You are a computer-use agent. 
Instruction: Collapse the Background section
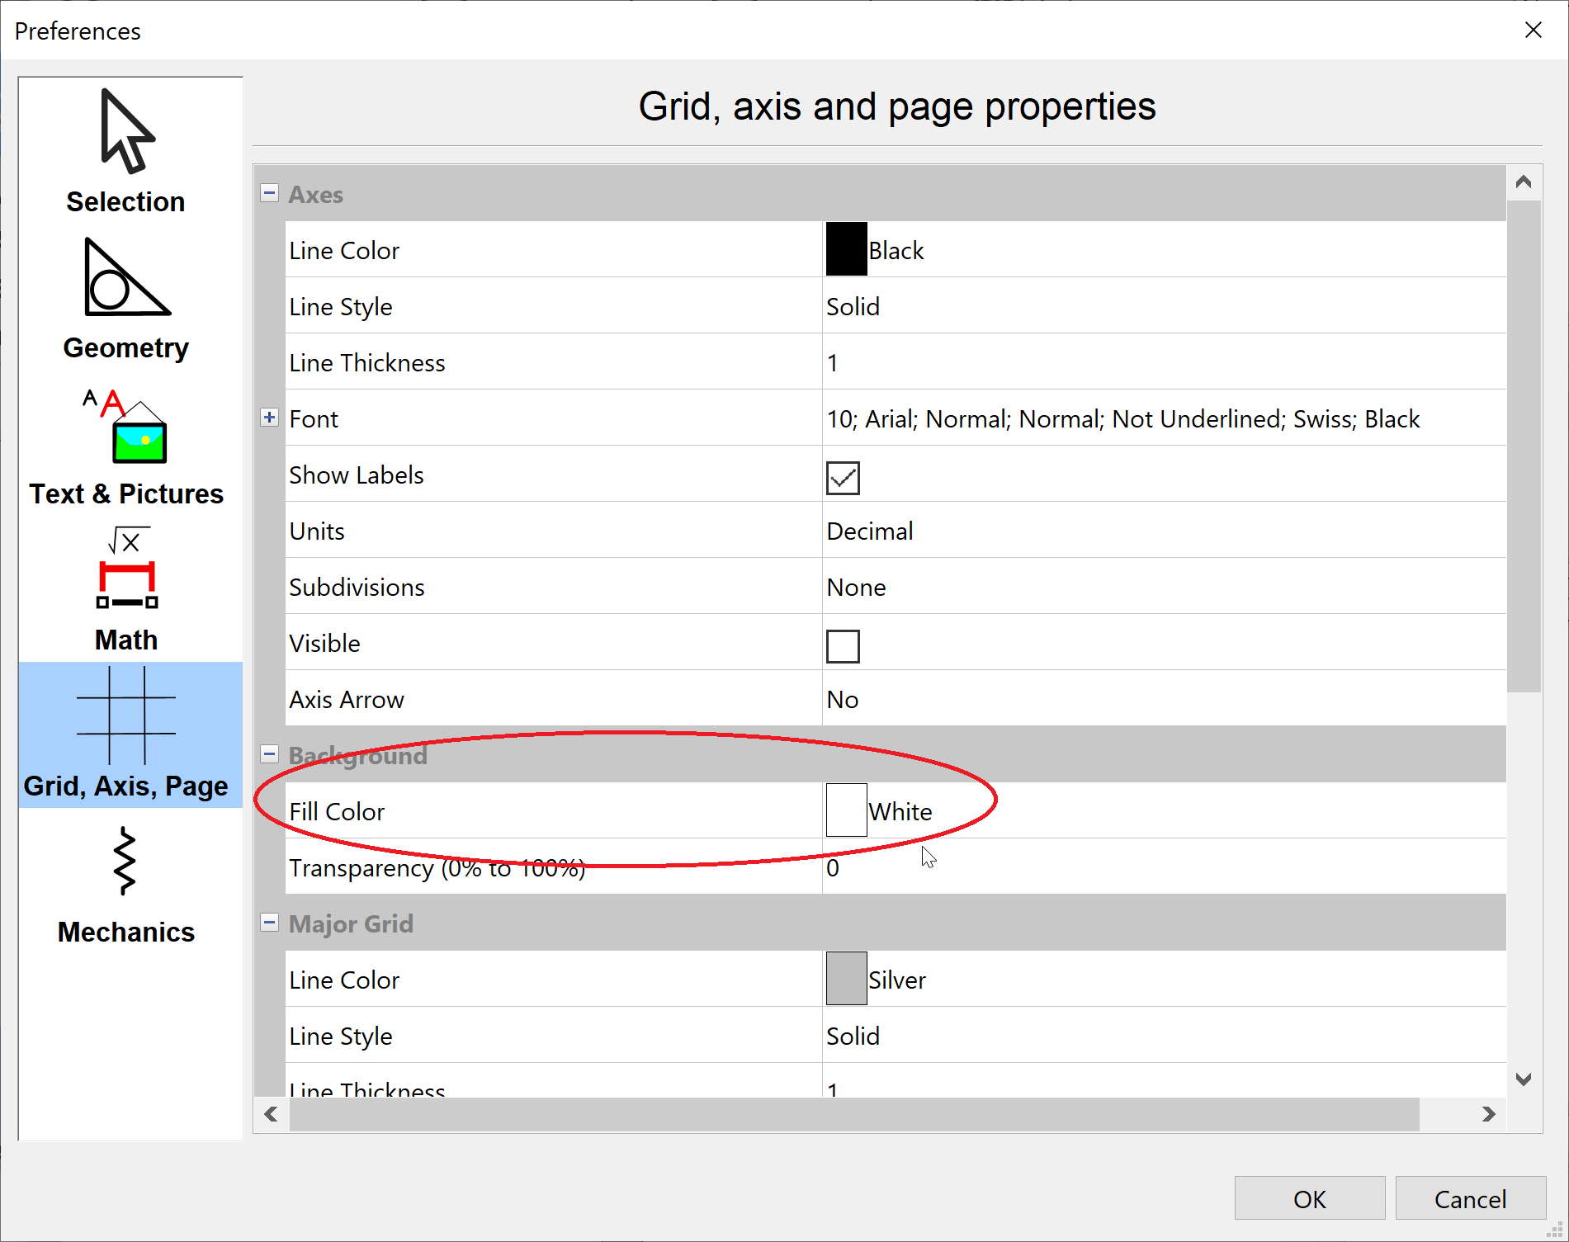pyautogui.click(x=269, y=754)
